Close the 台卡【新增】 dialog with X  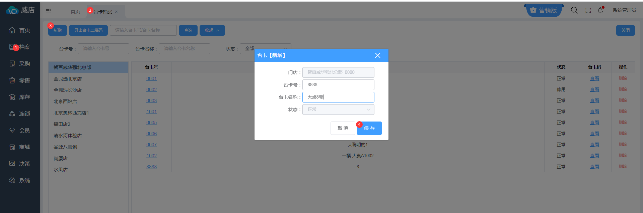tap(377, 55)
